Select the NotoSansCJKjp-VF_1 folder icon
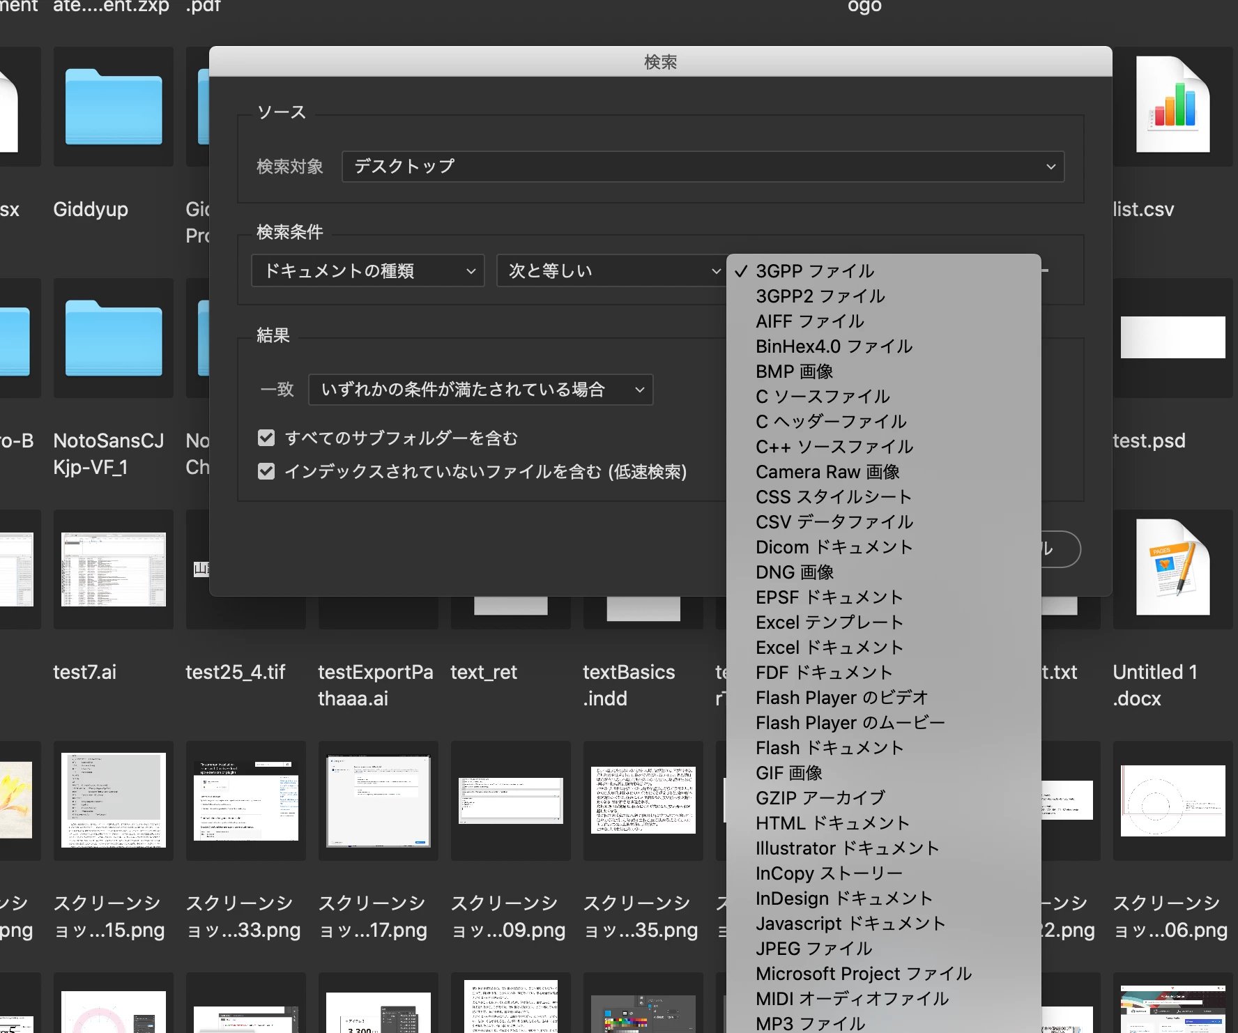This screenshot has width=1238, height=1033. 114,338
